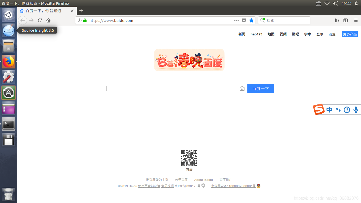Toggle Sogou punctuation mode
The image size is (361, 203).
pos(338,110)
